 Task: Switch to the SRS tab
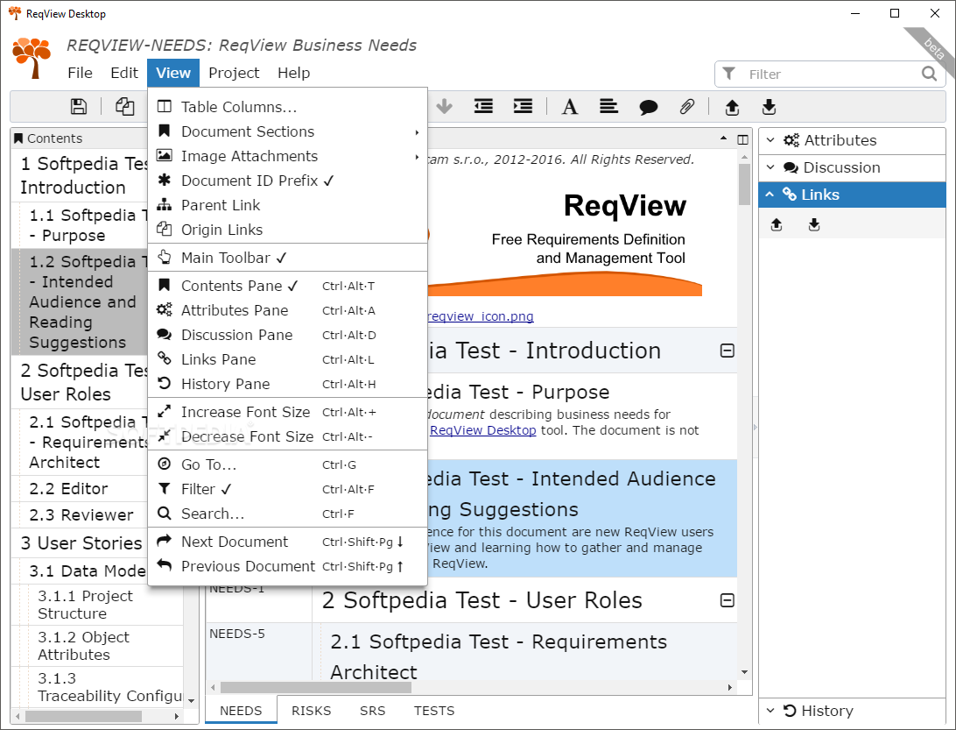point(373,711)
